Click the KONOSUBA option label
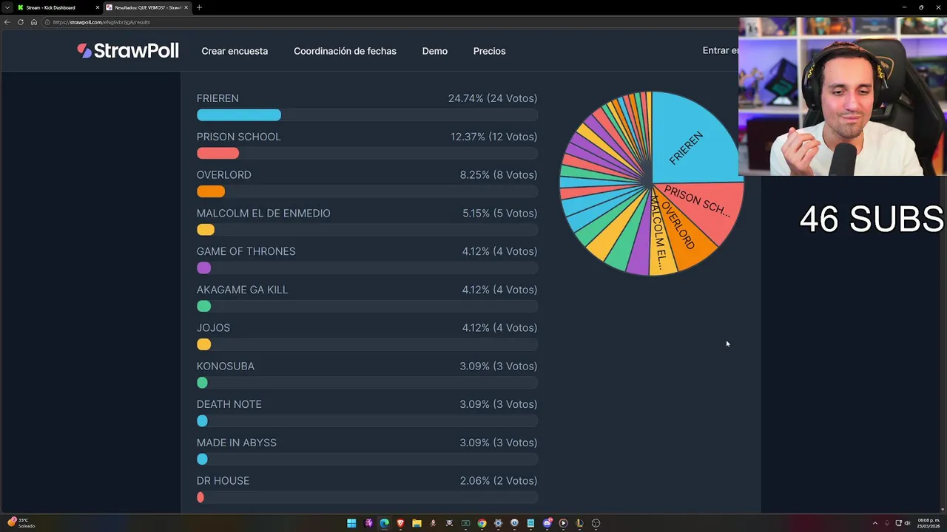Screen dimensions: 947x532 (226, 366)
